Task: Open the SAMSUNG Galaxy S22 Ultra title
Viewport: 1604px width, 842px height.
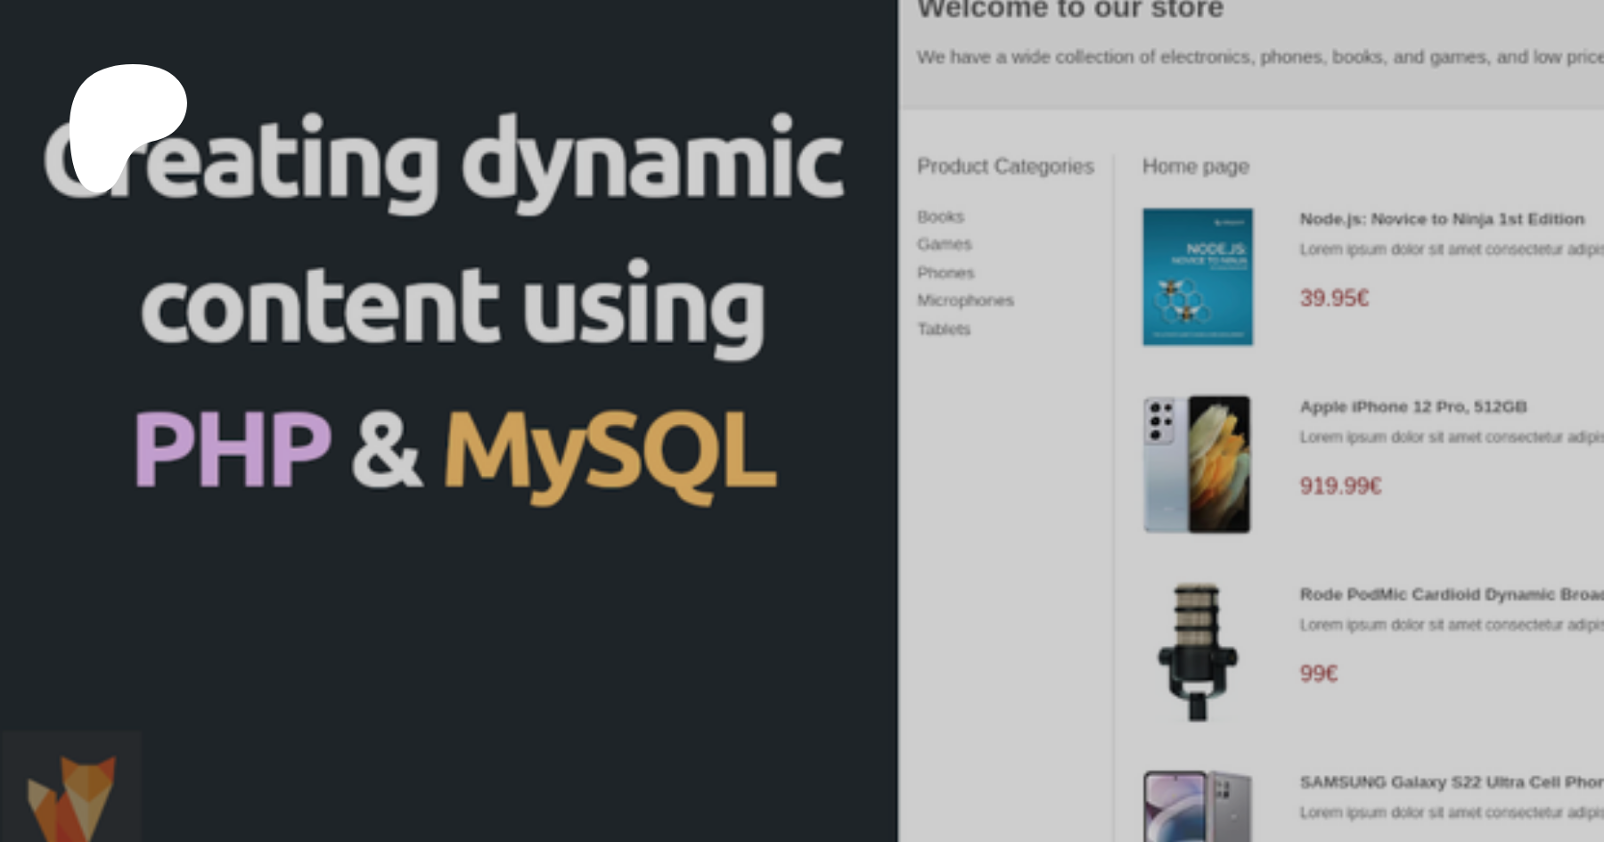Action: coord(1450,782)
